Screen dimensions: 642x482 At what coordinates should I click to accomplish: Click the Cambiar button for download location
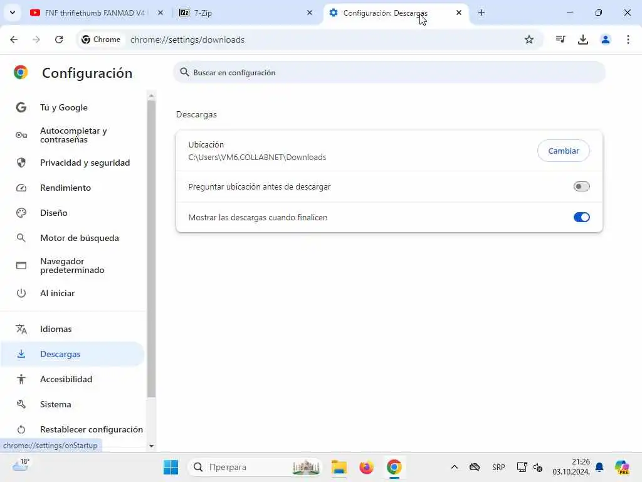pyautogui.click(x=564, y=151)
